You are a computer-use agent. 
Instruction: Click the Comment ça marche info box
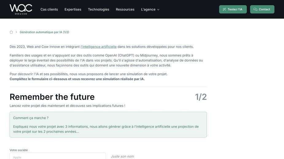(x=108, y=125)
